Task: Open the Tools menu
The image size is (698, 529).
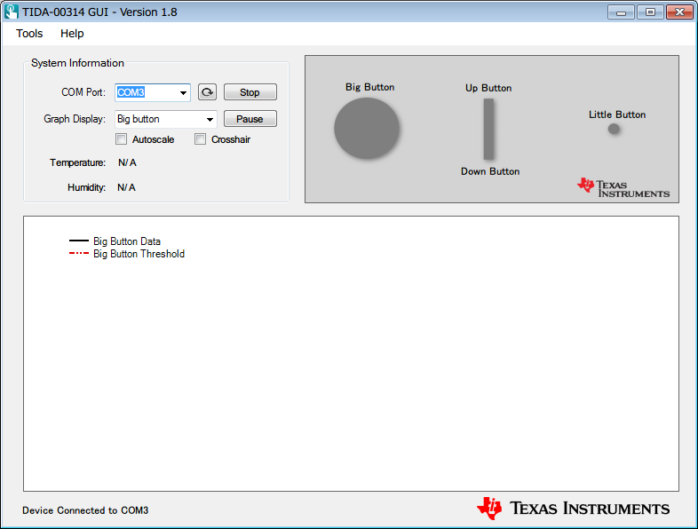Action: (x=29, y=34)
